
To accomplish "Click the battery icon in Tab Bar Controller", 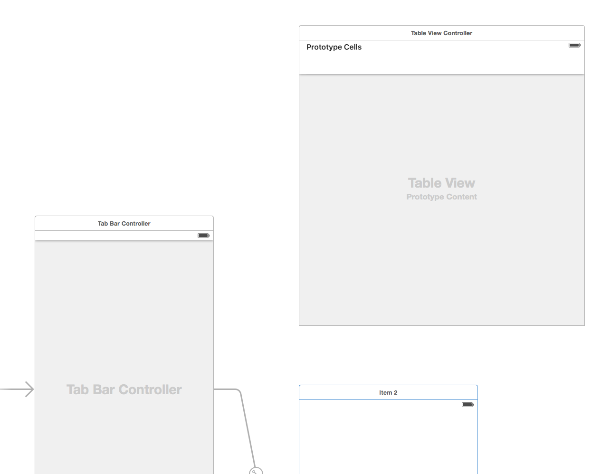I will (203, 236).
